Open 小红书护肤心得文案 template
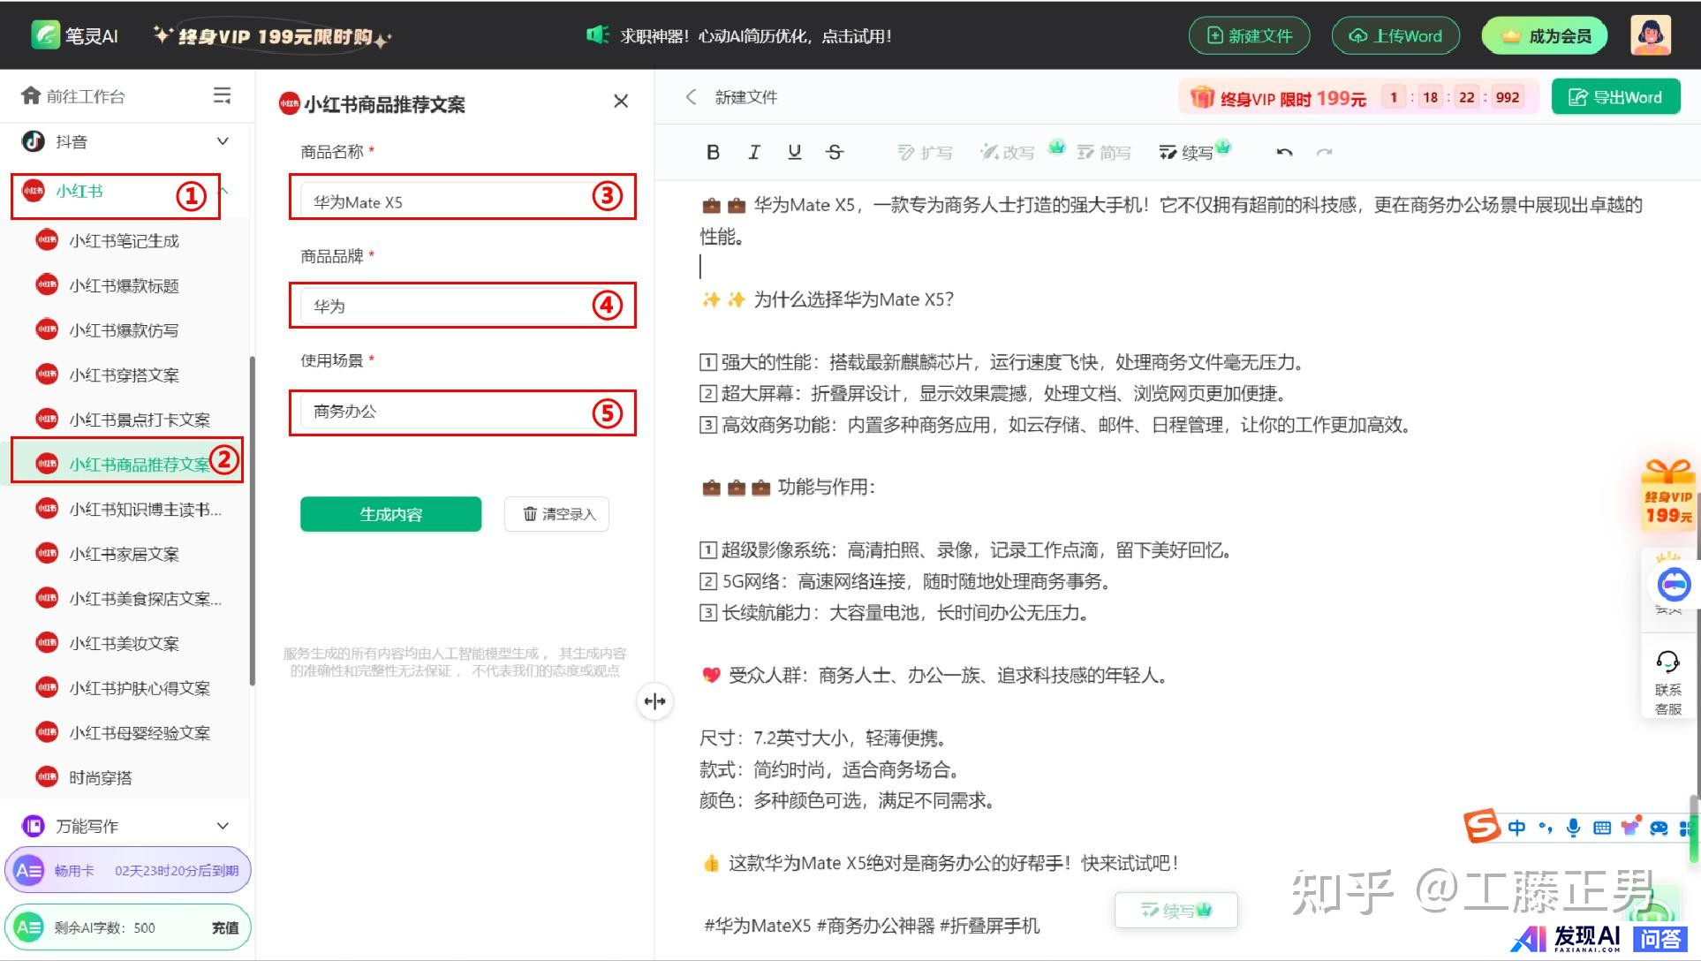Image resolution: width=1701 pixels, height=961 pixels. (x=140, y=688)
